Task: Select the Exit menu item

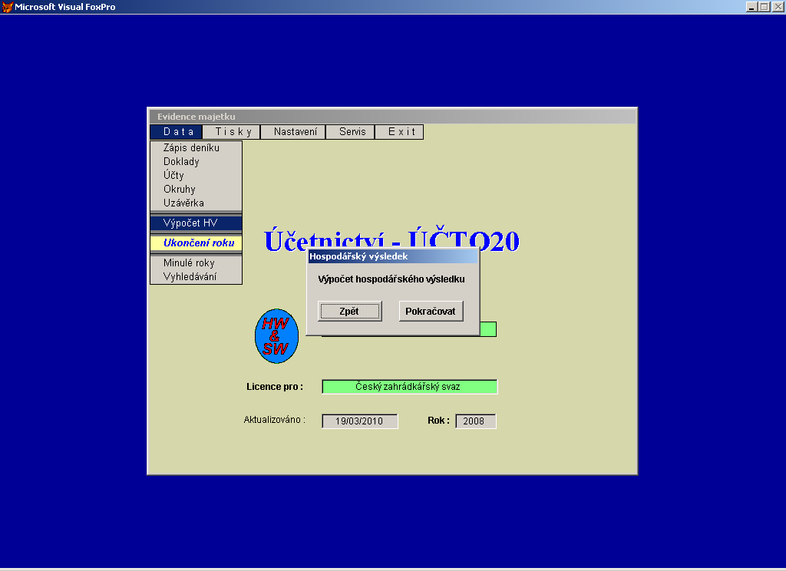Action: (x=399, y=132)
